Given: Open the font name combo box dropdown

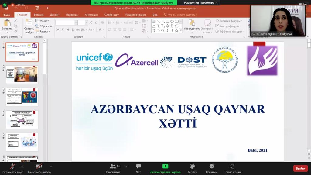Looking at the screenshot, I should [76, 23].
